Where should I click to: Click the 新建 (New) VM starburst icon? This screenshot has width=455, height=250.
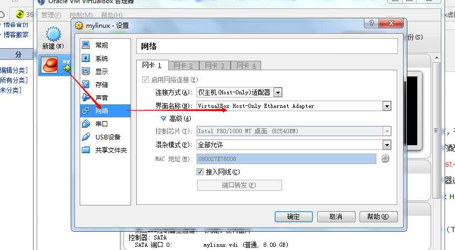53,34
